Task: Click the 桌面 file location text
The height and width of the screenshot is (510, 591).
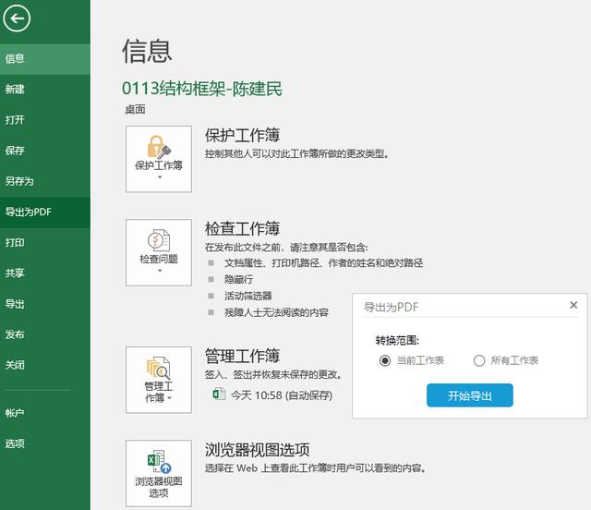Action: point(135,109)
